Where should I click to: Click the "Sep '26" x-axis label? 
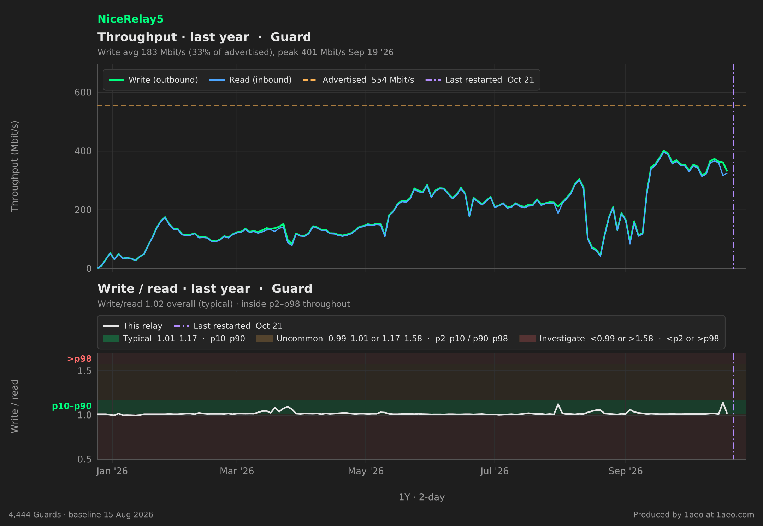click(x=626, y=471)
